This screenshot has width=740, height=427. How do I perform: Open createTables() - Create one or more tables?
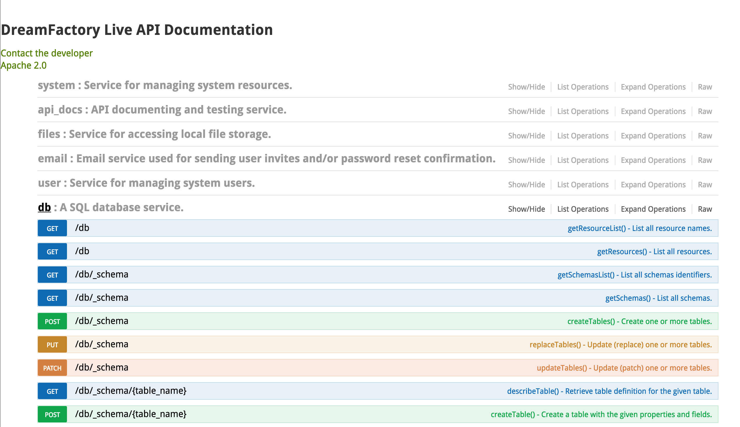tap(640, 321)
